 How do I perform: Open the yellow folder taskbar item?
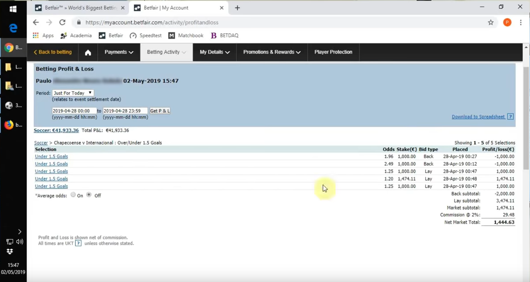tap(13, 67)
